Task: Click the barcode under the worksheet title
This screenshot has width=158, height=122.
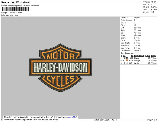Action: click(x=15, y=9)
